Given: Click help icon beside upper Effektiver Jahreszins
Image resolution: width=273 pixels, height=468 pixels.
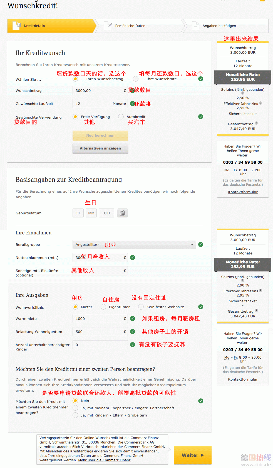Looking at the screenshot, I should point(260,103).
